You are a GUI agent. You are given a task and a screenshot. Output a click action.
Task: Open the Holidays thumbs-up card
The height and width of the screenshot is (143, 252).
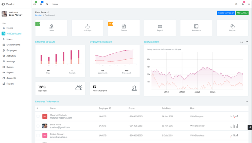pyautogui.click(x=87, y=28)
